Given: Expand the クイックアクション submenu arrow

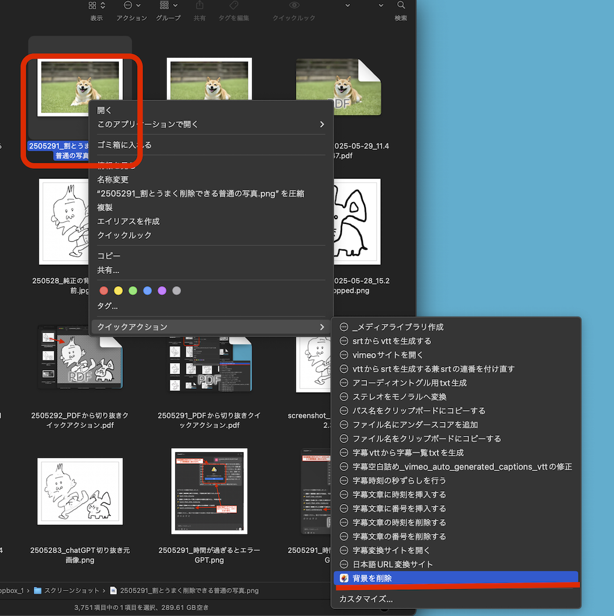Looking at the screenshot, I should click(x=322, y=327).
